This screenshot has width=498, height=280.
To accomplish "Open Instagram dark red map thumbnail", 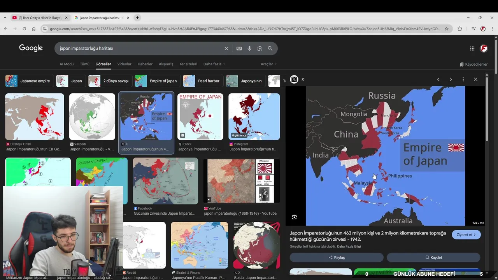I will (254, 117).
